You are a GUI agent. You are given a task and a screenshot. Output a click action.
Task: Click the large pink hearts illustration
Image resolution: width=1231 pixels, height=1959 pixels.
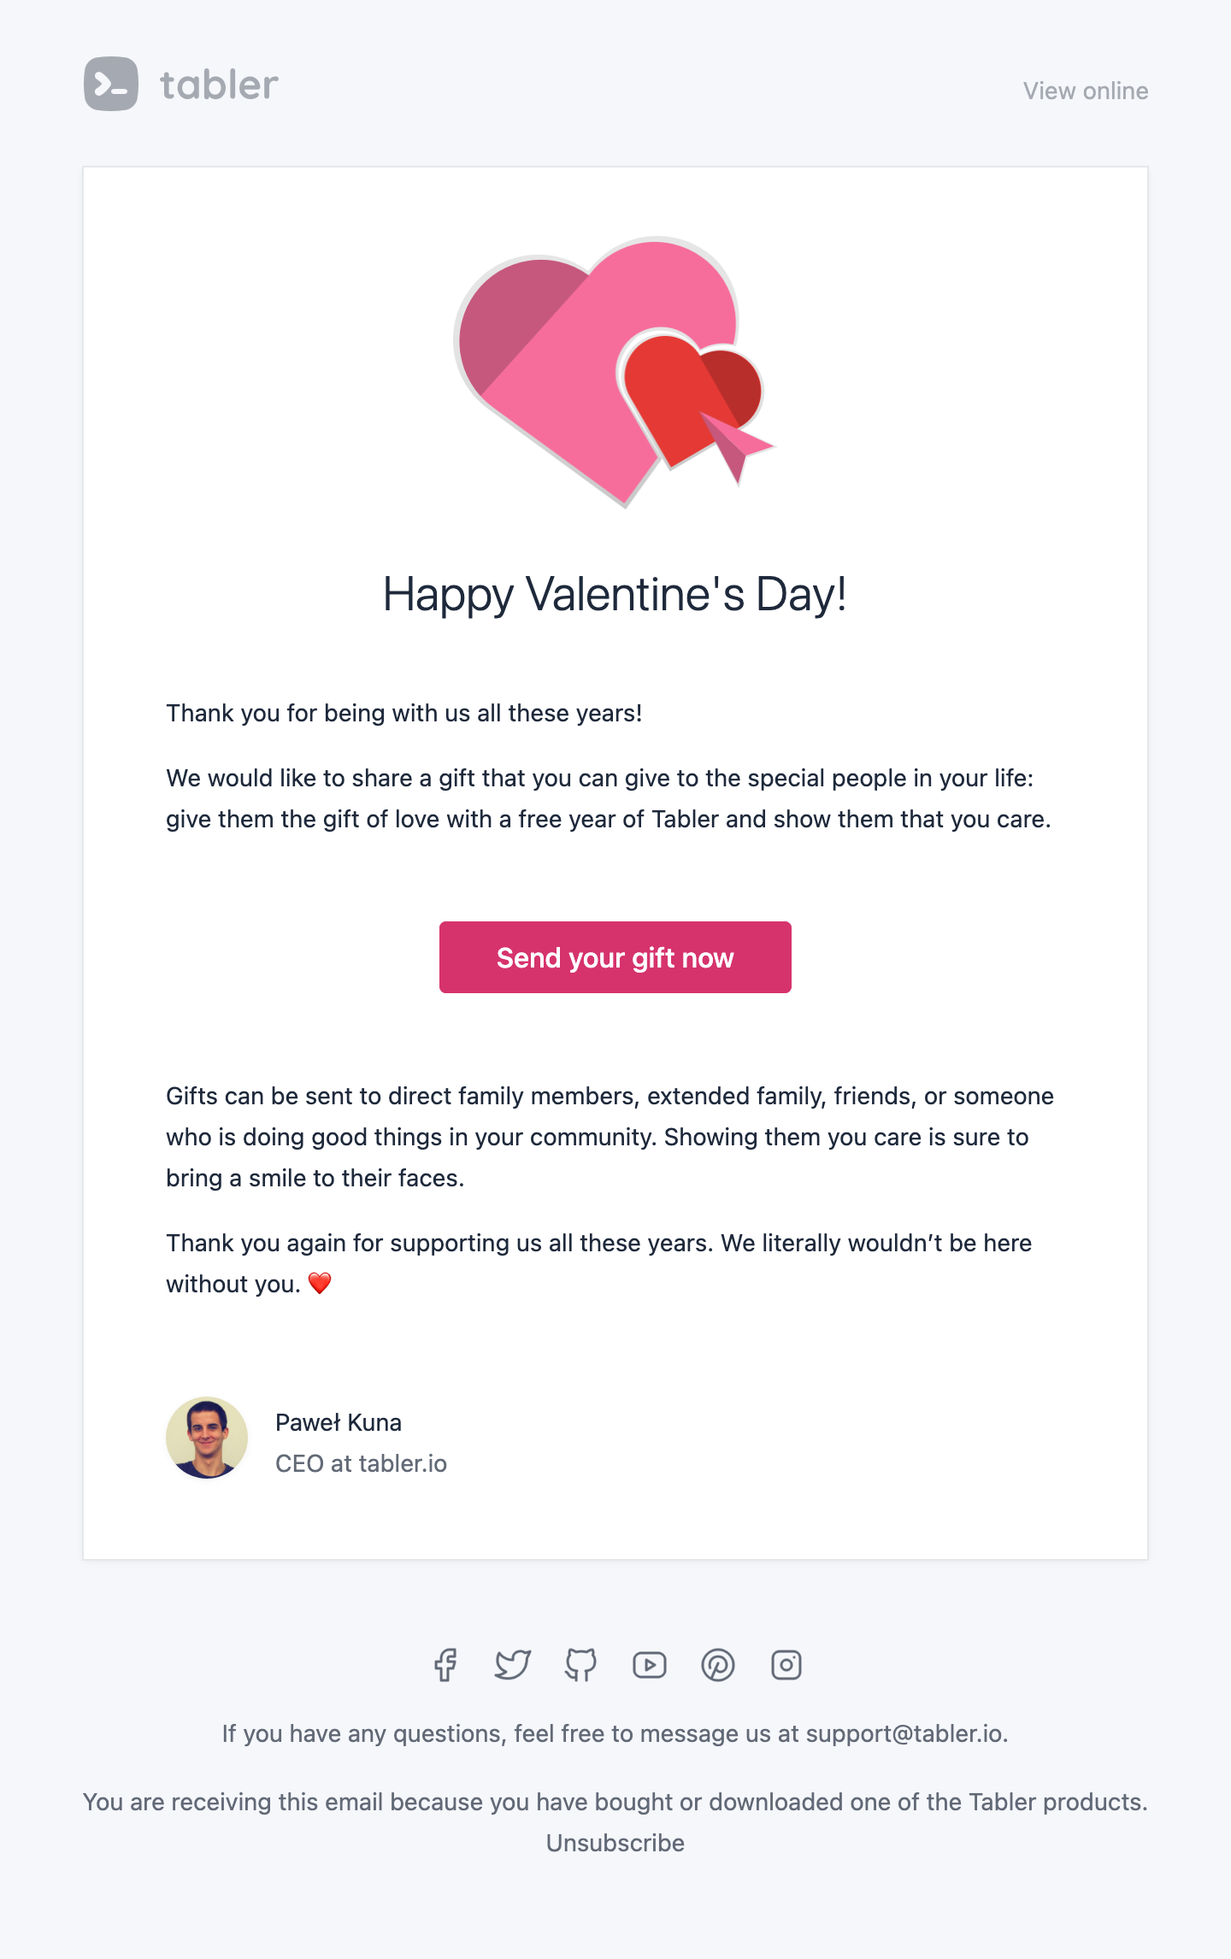[x=614, y=372]
